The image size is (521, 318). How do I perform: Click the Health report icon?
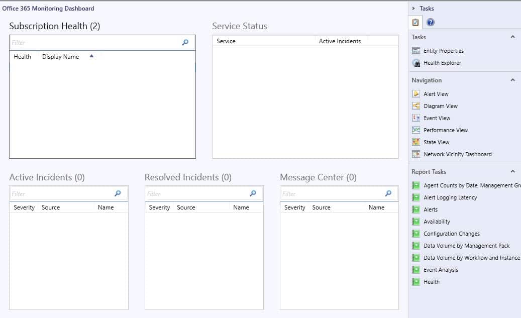tap(415, 282)
